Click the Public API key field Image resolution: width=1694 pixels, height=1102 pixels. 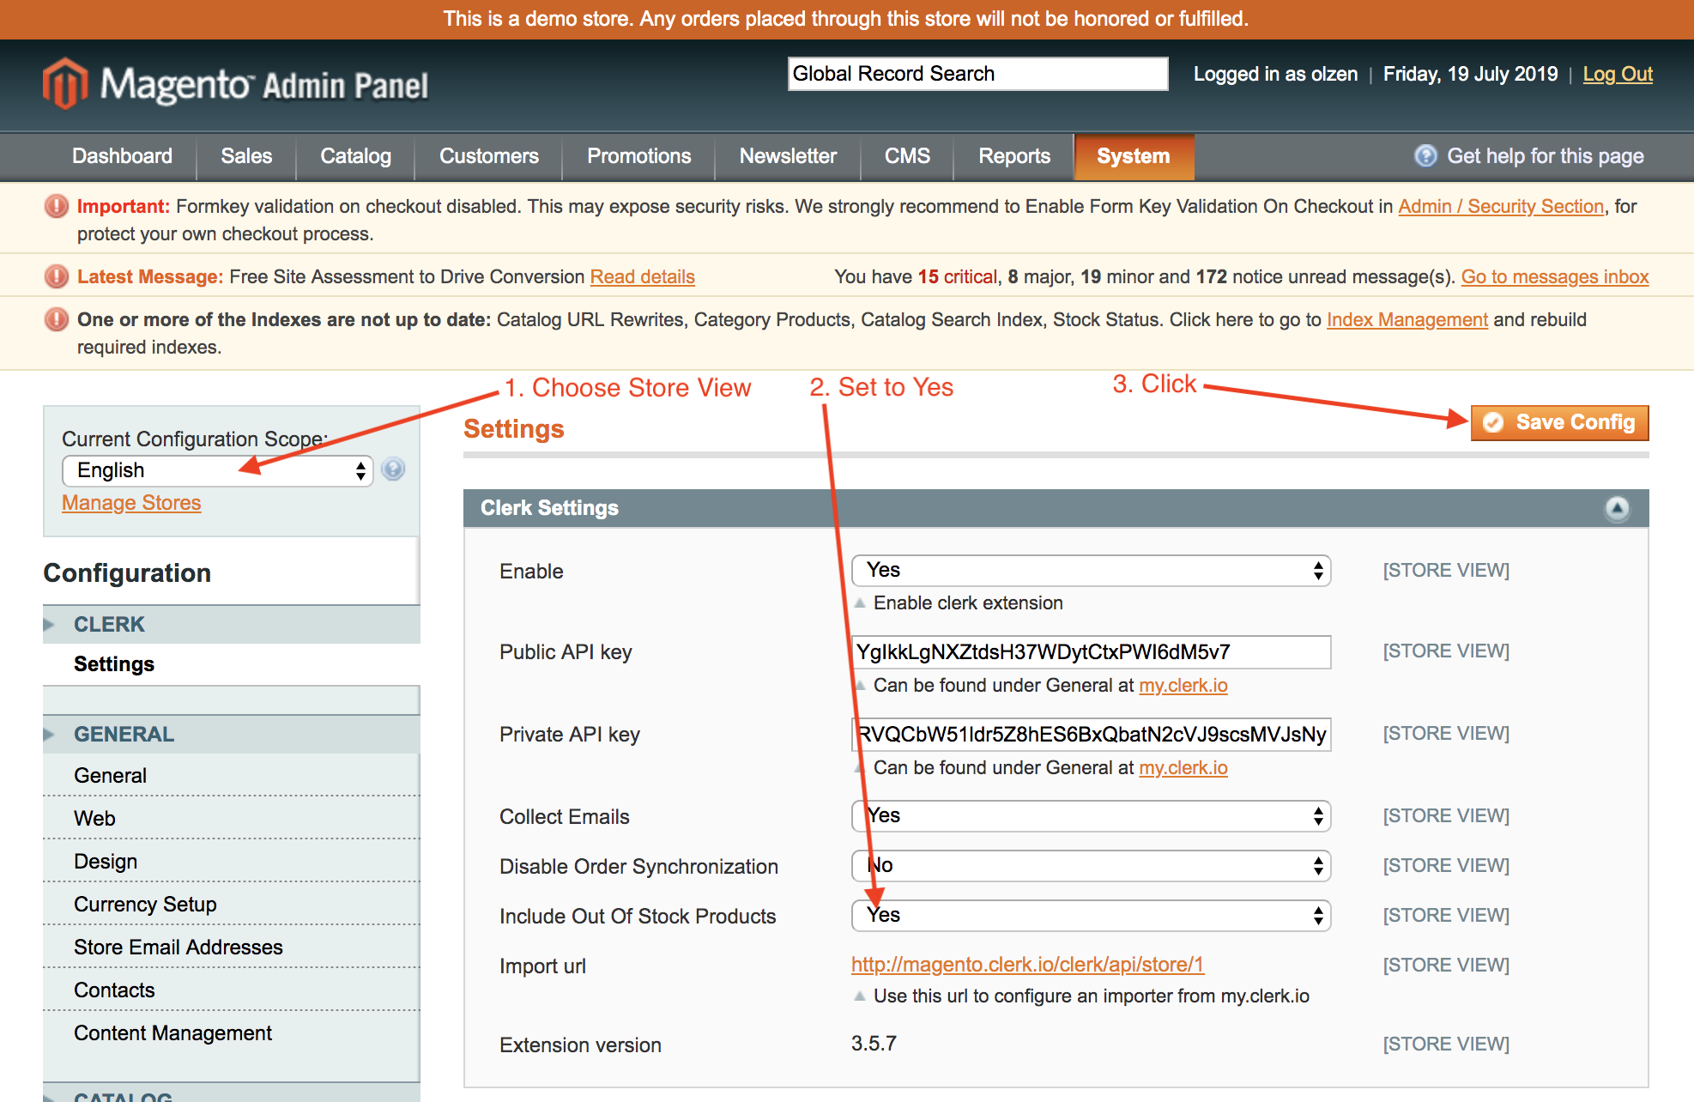[1090, 652]
